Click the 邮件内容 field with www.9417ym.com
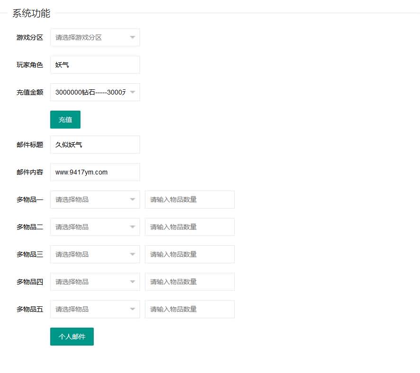Viewport: 420px width, 373px height. click(95, 172)
